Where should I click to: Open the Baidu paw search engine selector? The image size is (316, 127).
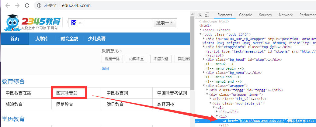tap(76, 23)
